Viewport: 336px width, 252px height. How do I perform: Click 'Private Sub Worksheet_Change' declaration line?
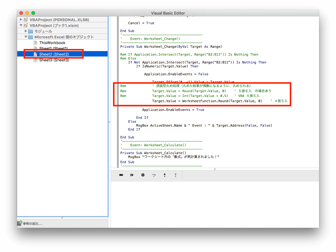171,47
